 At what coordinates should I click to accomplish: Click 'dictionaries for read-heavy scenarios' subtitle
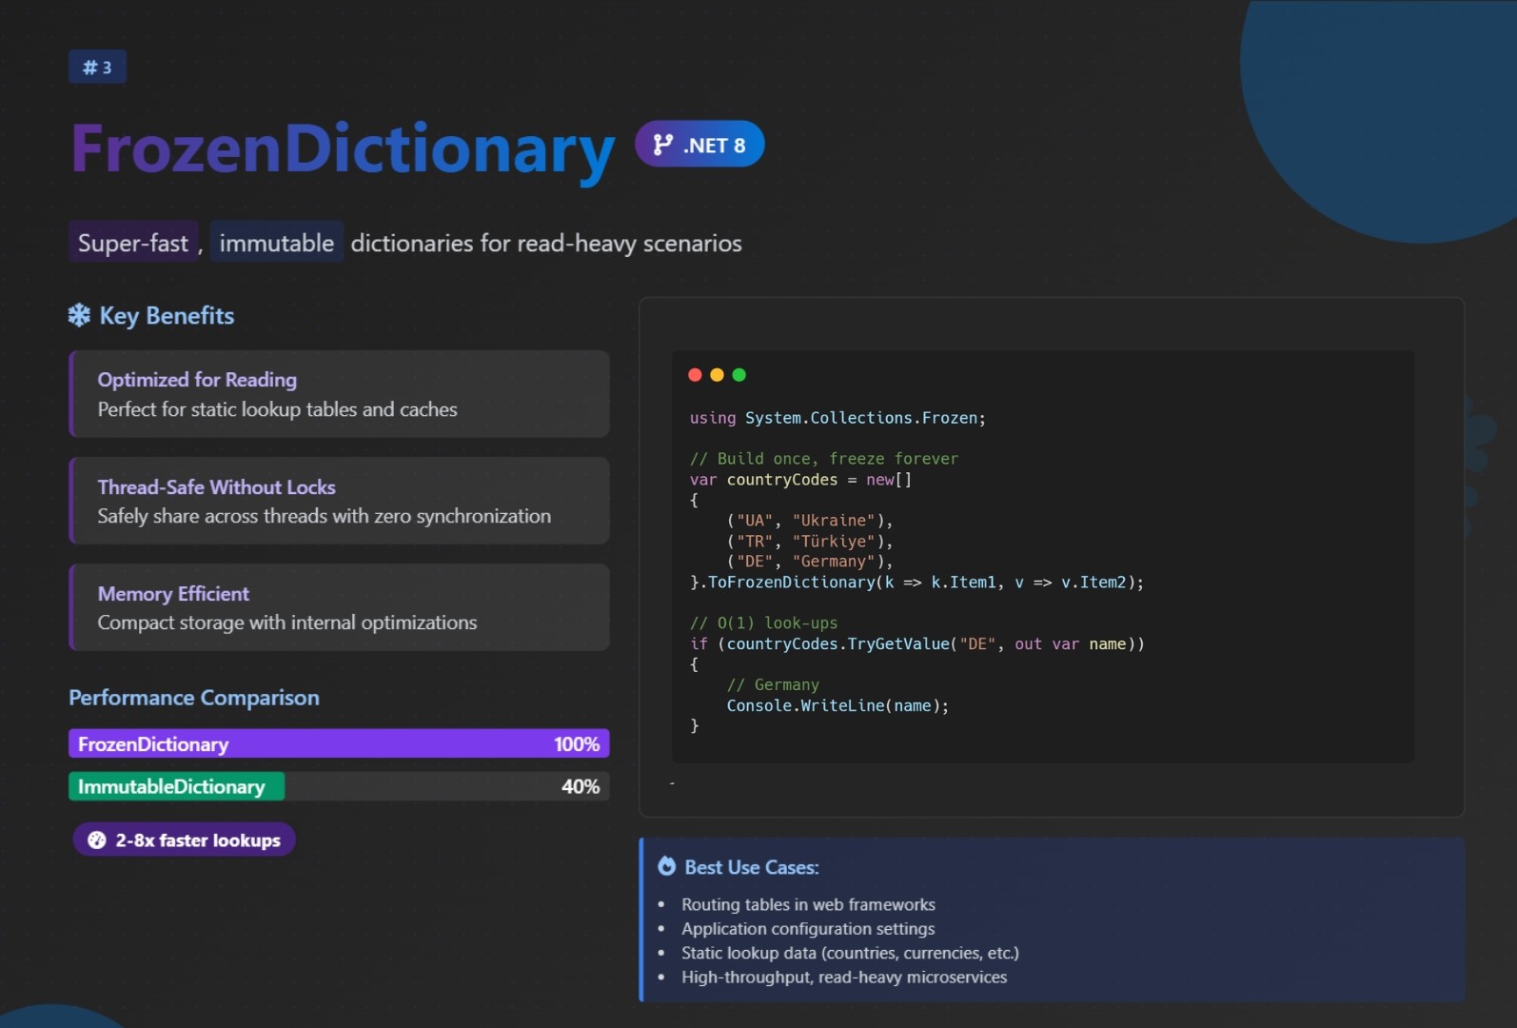[546, 244]
